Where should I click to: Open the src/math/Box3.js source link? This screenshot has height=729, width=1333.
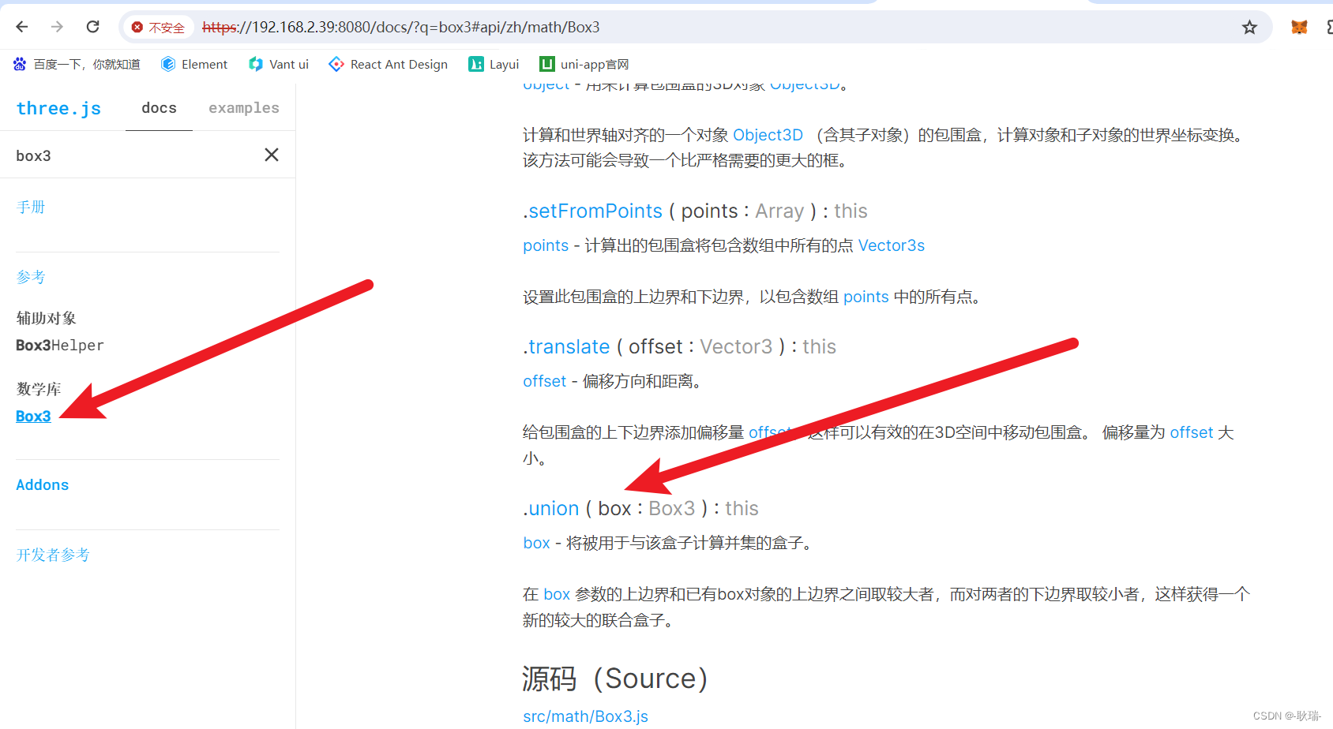(585, 716)
